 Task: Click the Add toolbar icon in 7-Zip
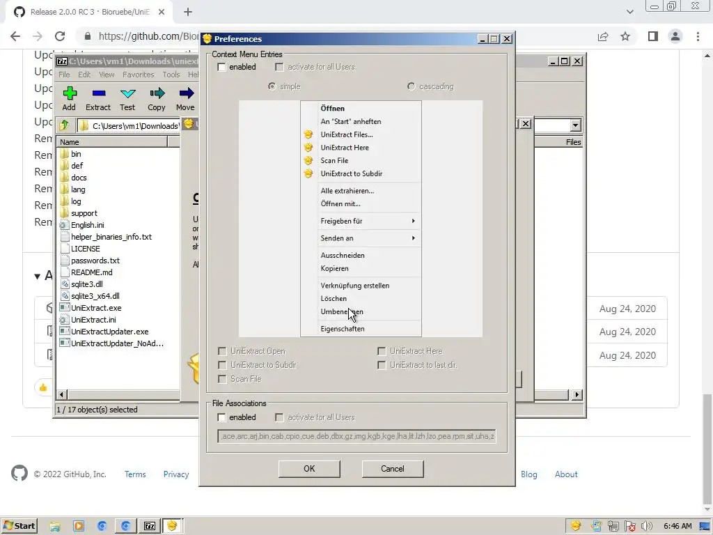70,93
